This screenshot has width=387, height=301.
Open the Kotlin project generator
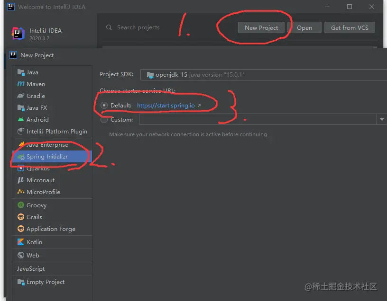coord(34,243)
